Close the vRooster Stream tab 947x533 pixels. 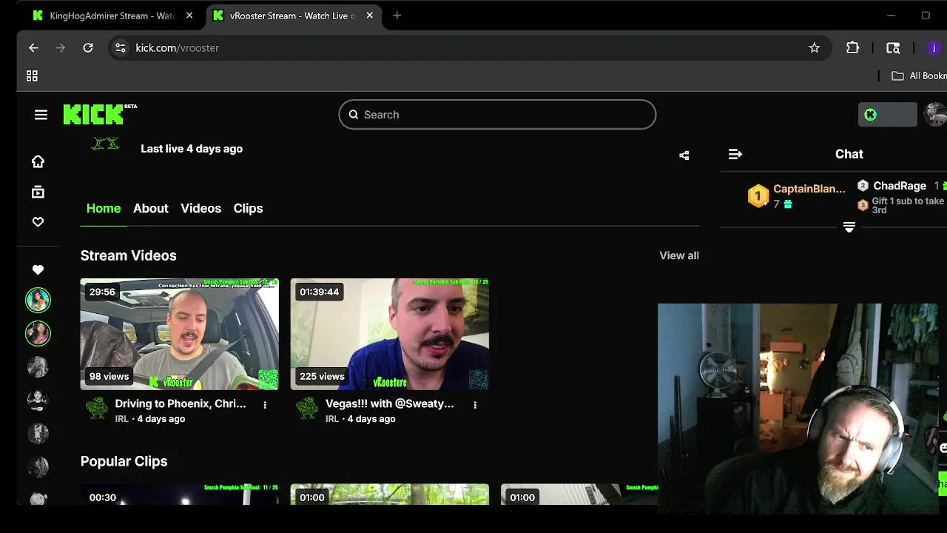pyautogui.click(x=370, y=16)
